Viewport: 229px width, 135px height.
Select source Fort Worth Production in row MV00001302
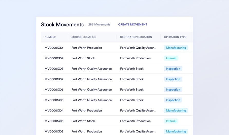(87, 131)
